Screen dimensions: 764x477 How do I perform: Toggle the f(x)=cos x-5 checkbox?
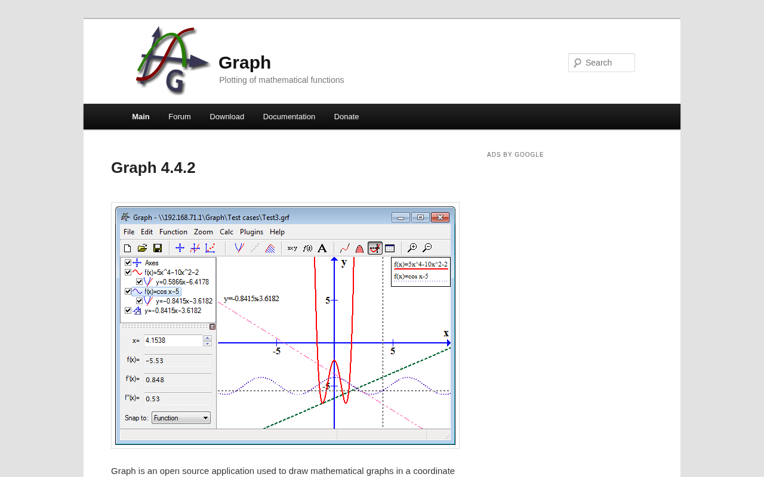point(128,291)
